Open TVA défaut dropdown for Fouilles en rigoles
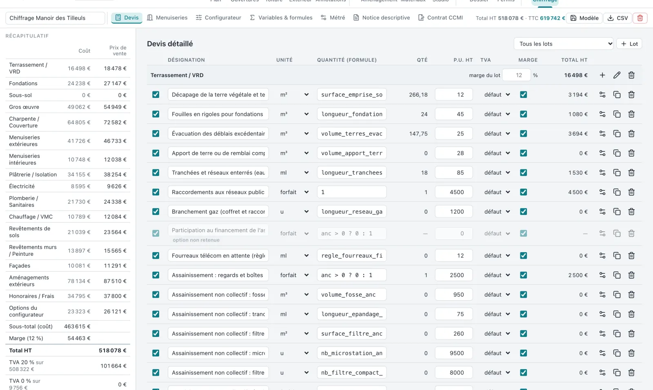This screenshot has height=390, width=653. coord(497,114)
